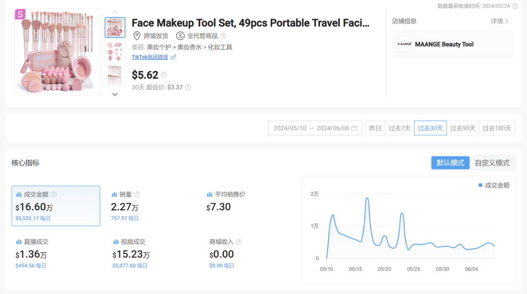Click the link icon beside TikTok商品链接
Image resolution: width=527 pixels, height=294 pixels.
point(174,57)
